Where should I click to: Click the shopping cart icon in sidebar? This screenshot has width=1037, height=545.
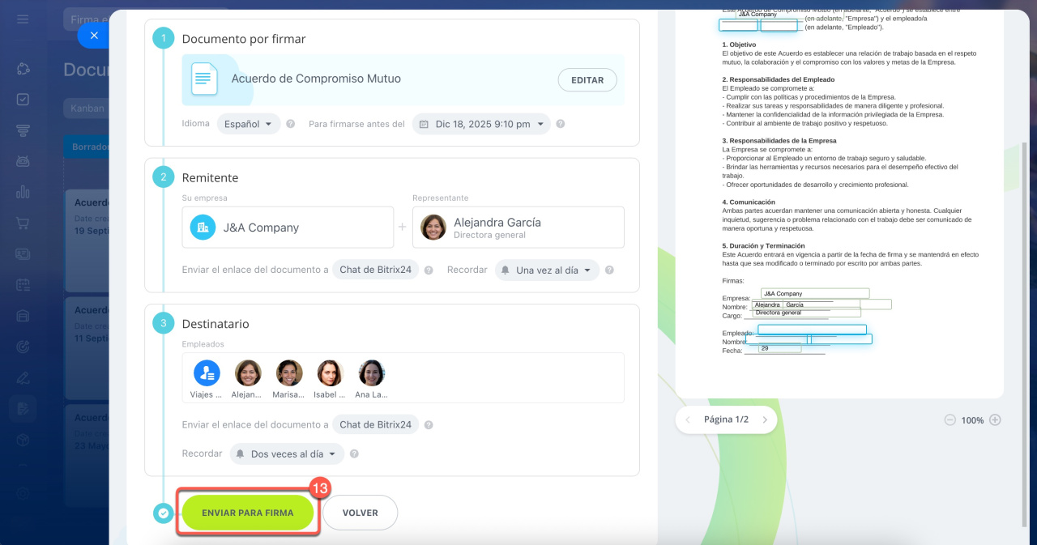23,223
